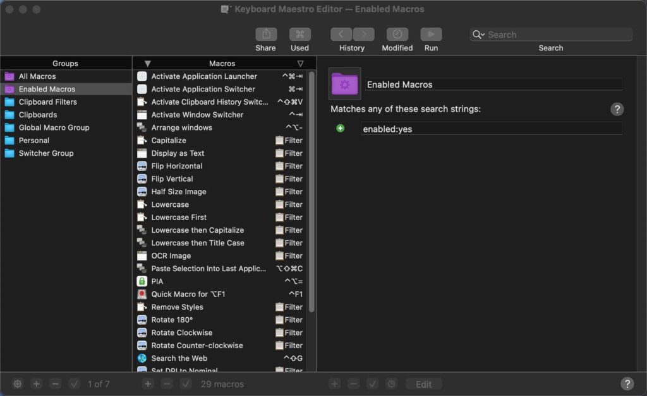Go forward in History
The width and height of the screenshot is (647, 396).
coord(363,34)
